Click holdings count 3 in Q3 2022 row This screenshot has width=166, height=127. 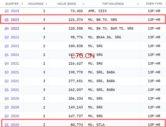point(44,37)
